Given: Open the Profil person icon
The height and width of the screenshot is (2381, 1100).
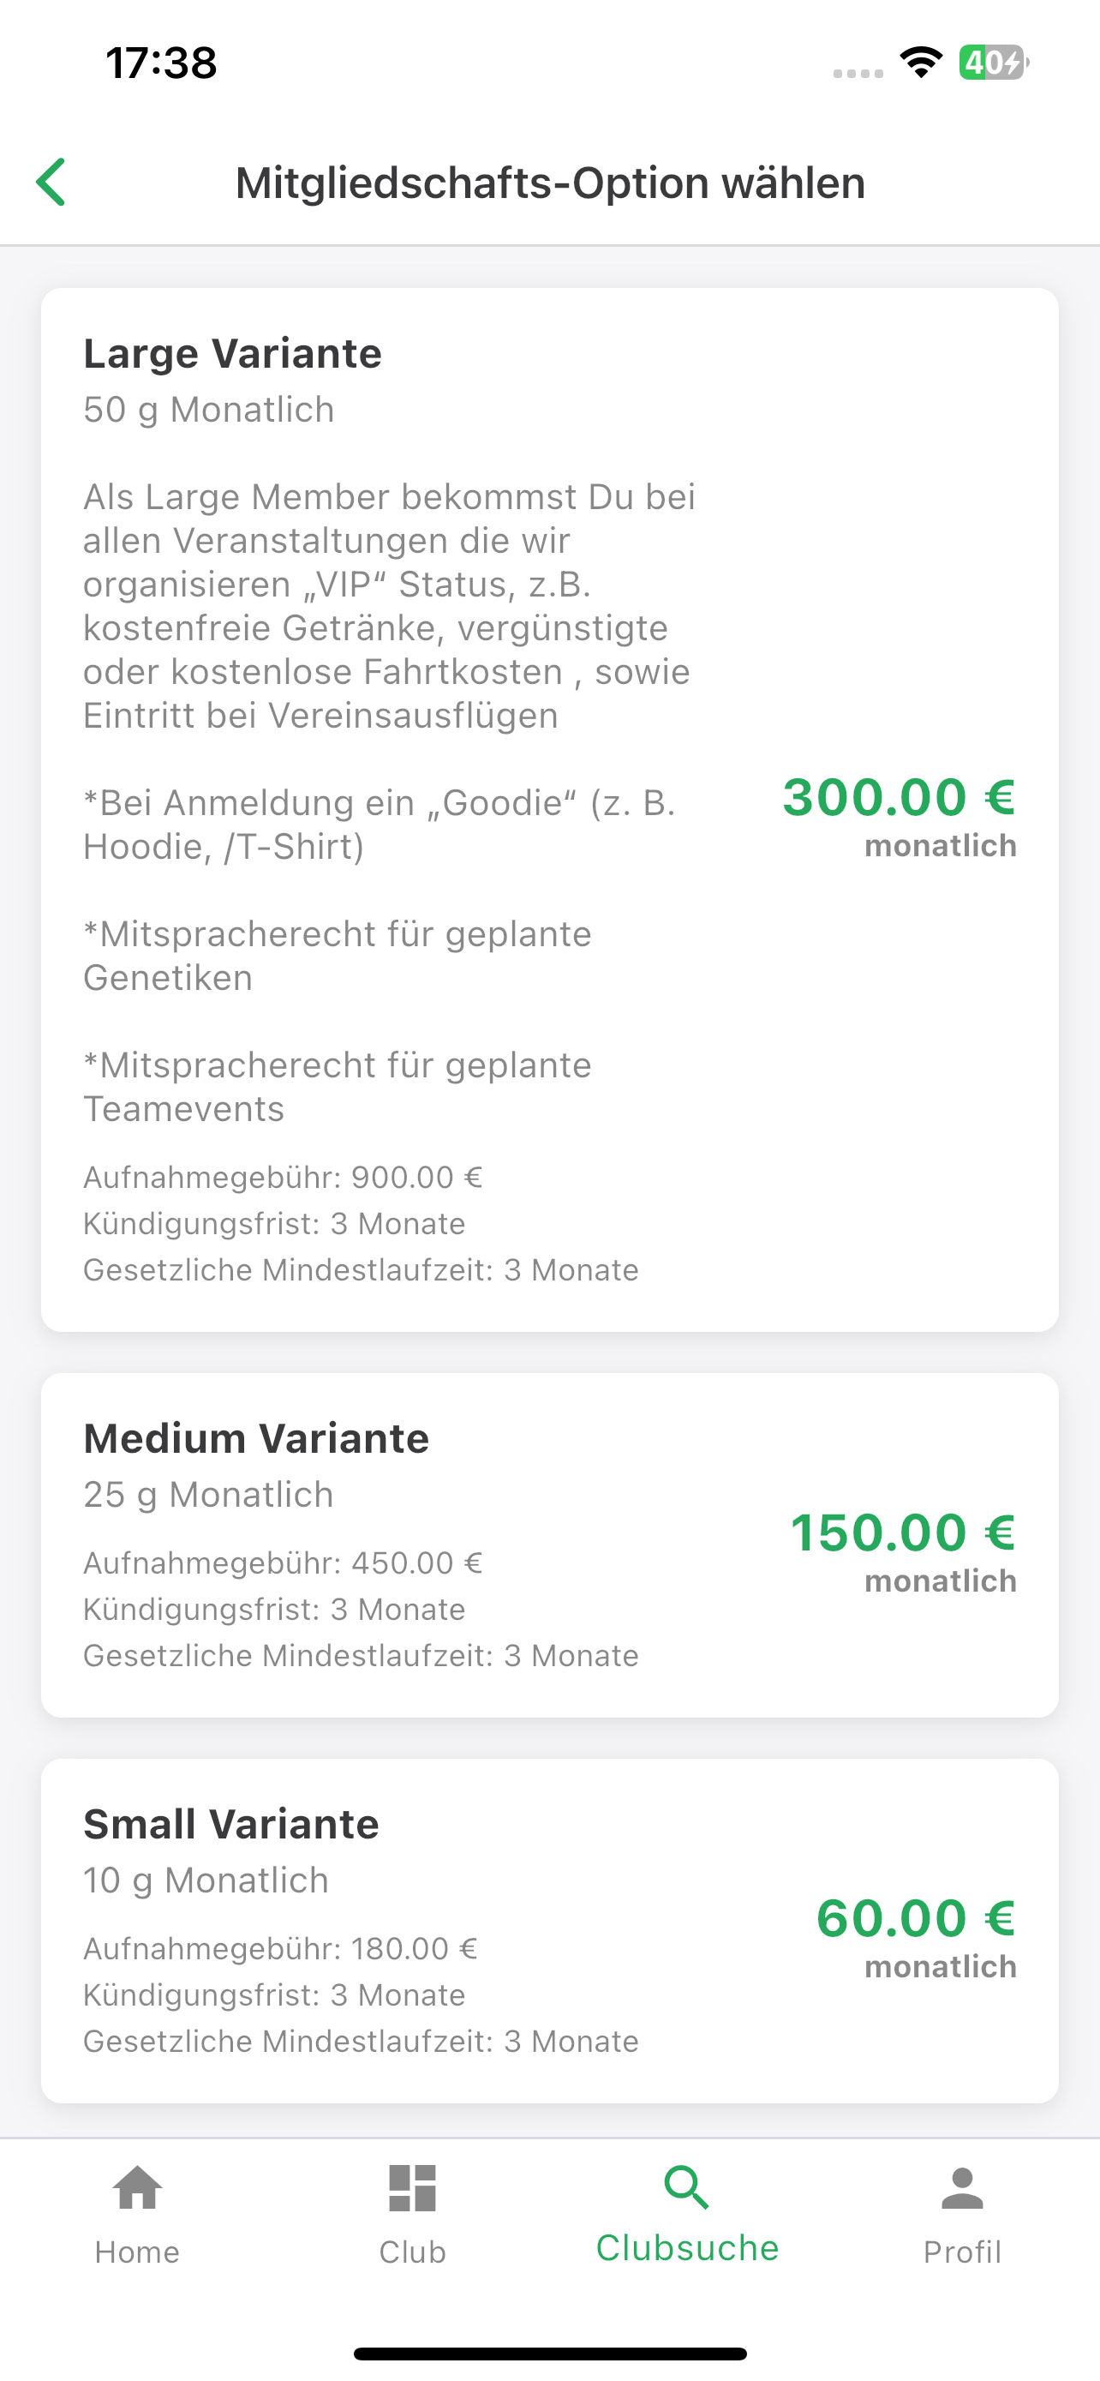Looking at the screenshot, I should pos(962,2188).
